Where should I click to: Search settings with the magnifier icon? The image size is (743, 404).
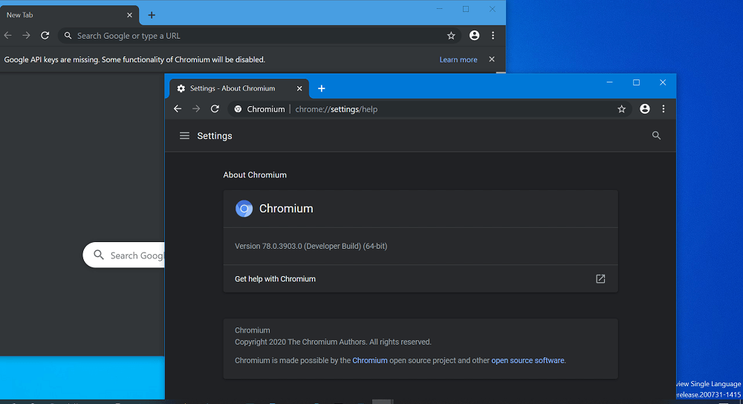coord(656,135)
